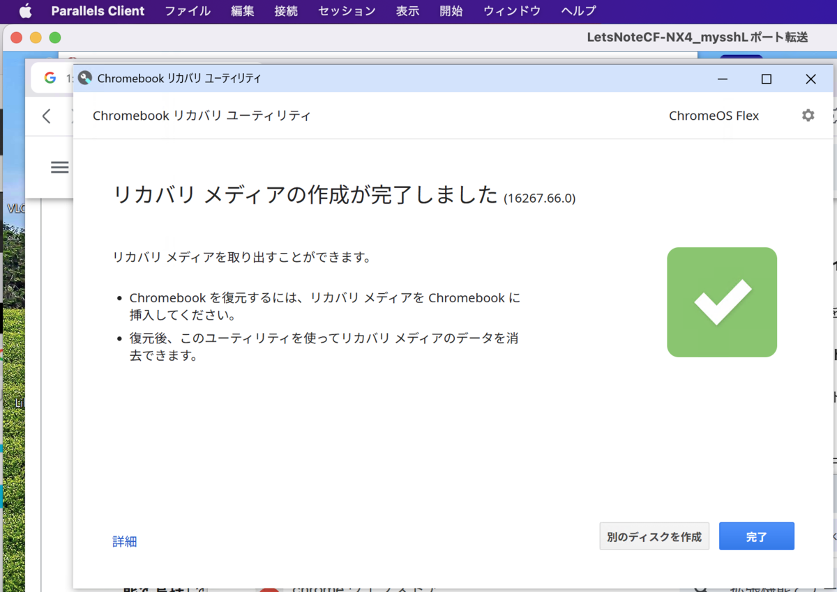
Task: Maximize the Chromebook Recovery Utility window
Action: (766, 79)
